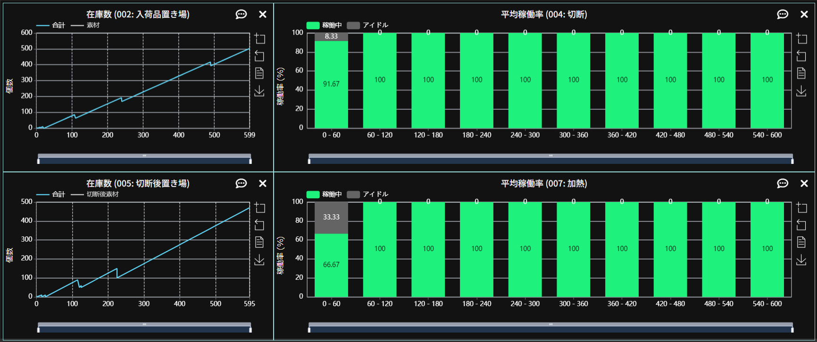Toggle 合計 legend series in 002 chart

(51, 25)
